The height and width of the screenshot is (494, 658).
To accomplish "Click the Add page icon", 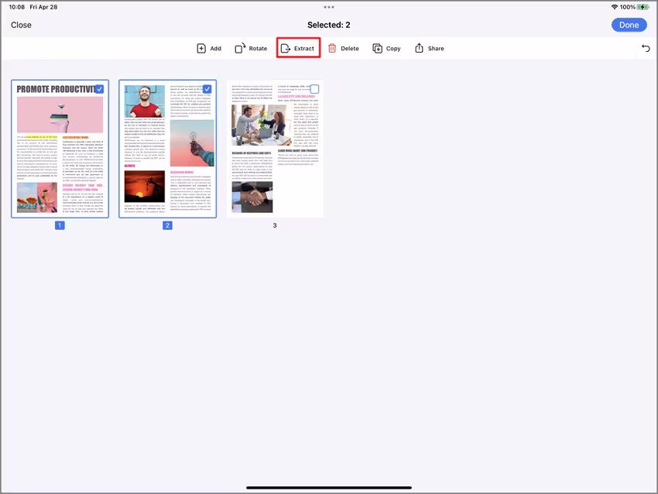I will [201, 48].
